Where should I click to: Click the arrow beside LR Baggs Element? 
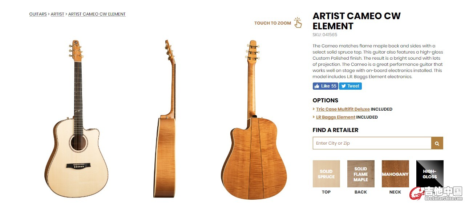tap(314, 117)
